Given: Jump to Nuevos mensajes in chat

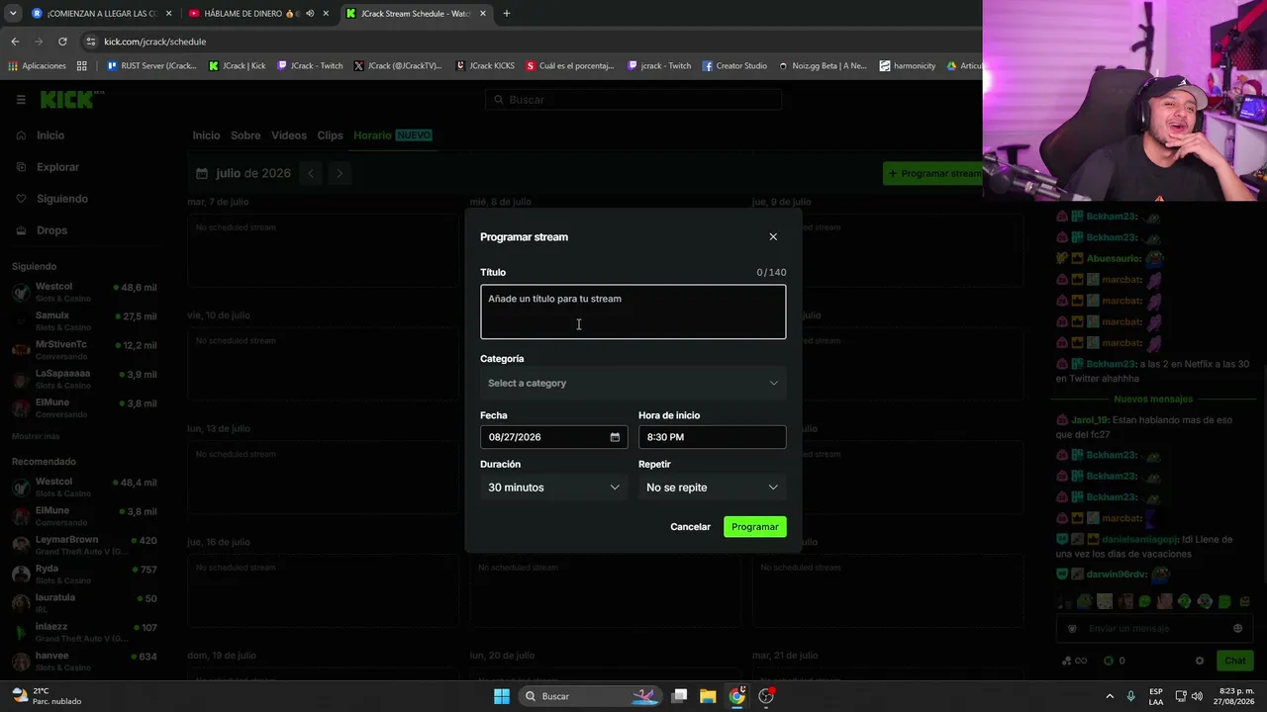Looking at the screenshot, I should pos(1153,399).
